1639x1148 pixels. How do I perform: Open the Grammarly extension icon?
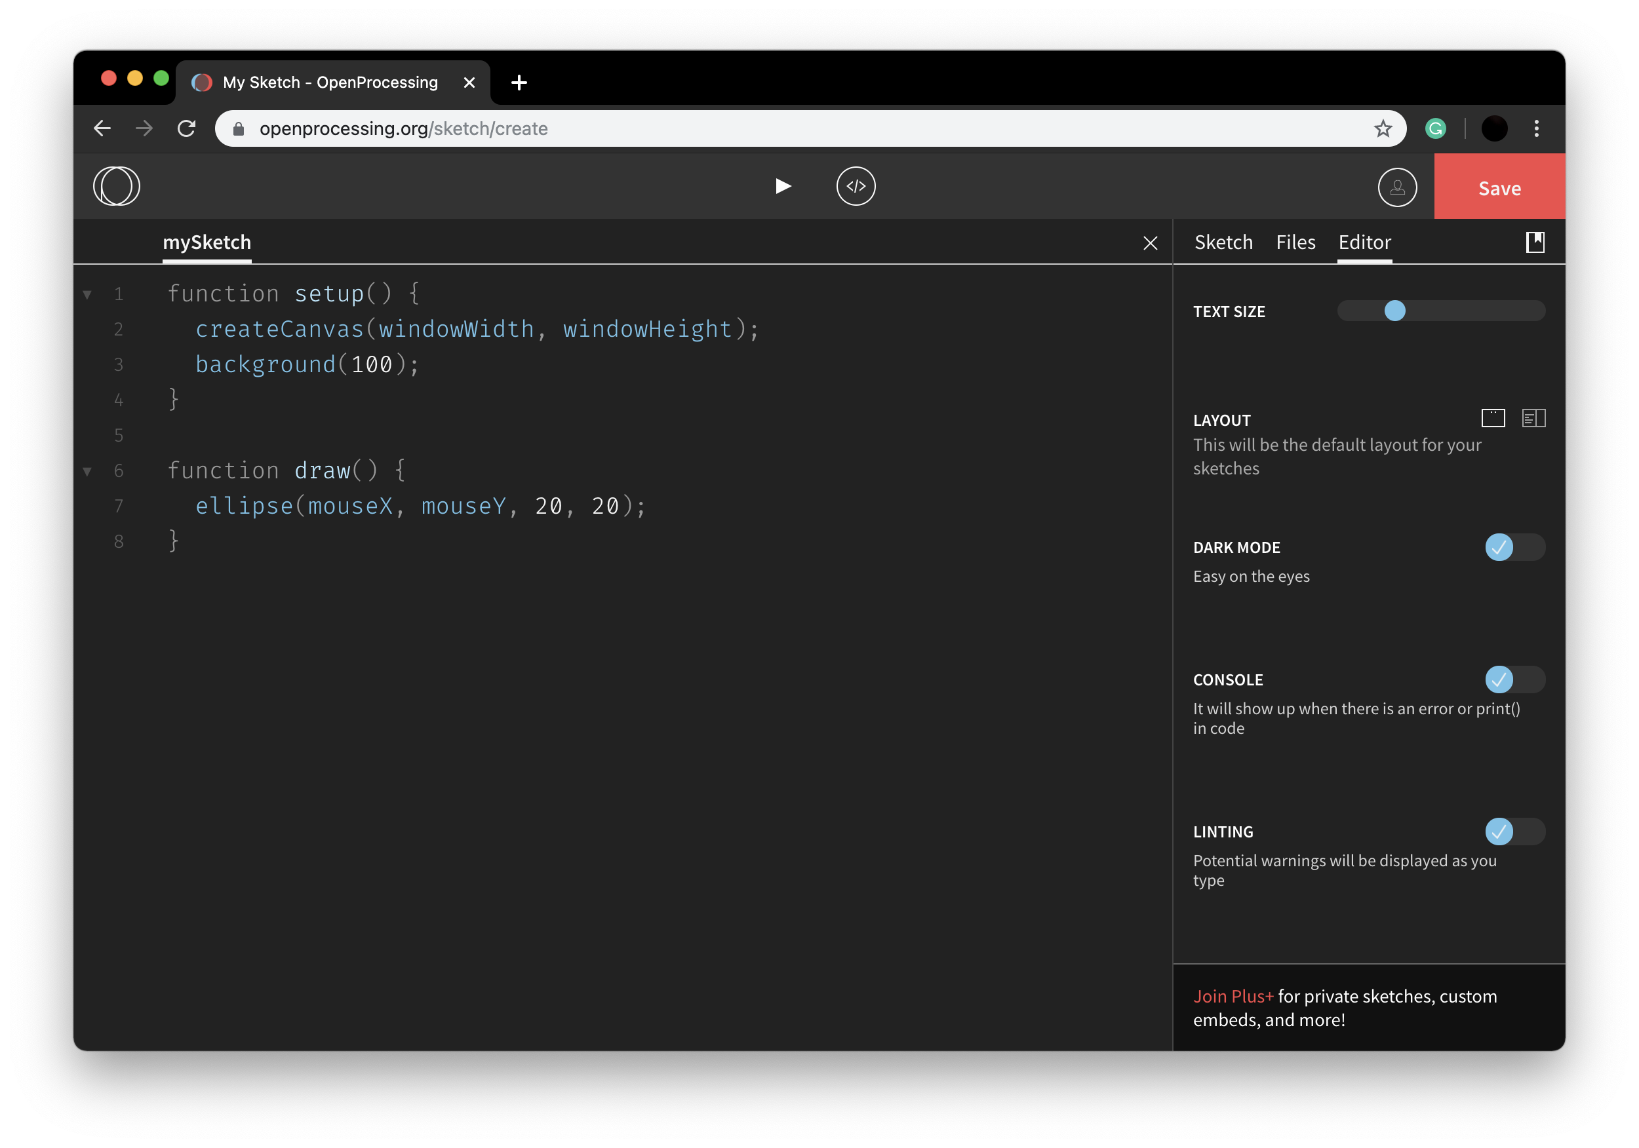tap(1435, 128)
